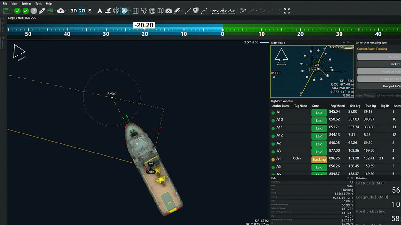
Task: Click the plug connection icon
Action: (42, 11)
